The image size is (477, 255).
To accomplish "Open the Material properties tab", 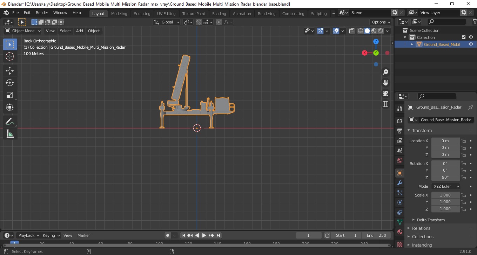I will [x=399, y=232].
